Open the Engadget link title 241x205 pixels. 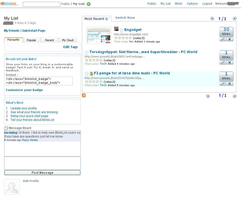click(x=133, y=30)
